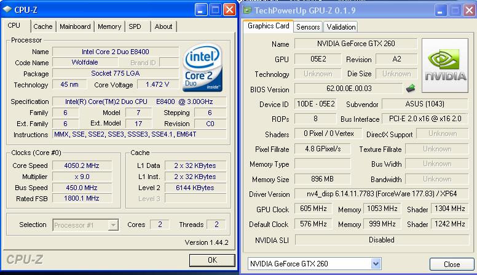Click OK in CPU-Z
The image size is (477, 275).
tap(212, 260)
